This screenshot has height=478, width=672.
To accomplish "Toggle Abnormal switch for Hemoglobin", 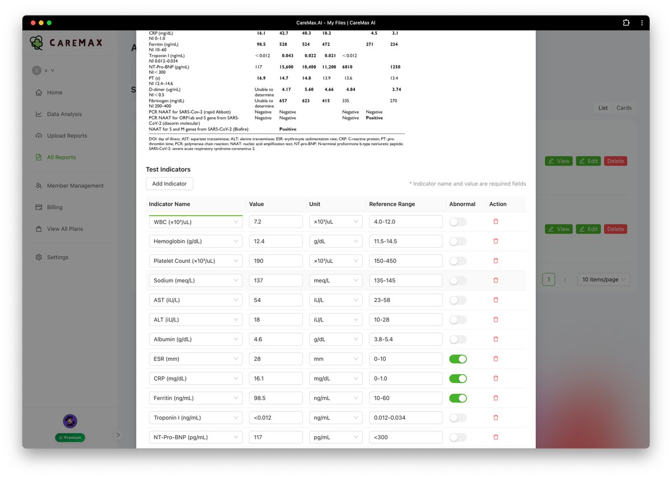I will coord(458,242).
